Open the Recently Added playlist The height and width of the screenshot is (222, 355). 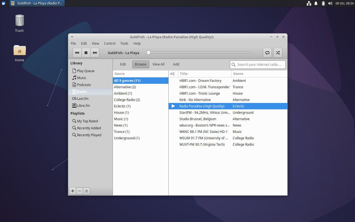pyautogui.click(x=90, y=128)
